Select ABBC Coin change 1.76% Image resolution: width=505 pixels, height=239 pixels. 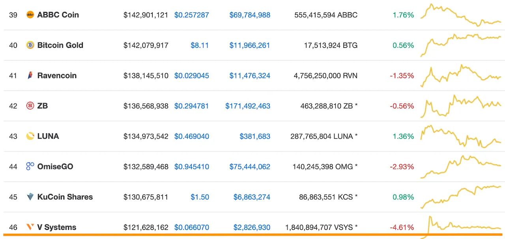pos(403,15)
